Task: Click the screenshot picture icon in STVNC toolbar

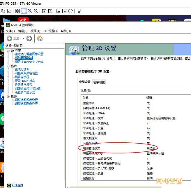Action: (9, 11)
